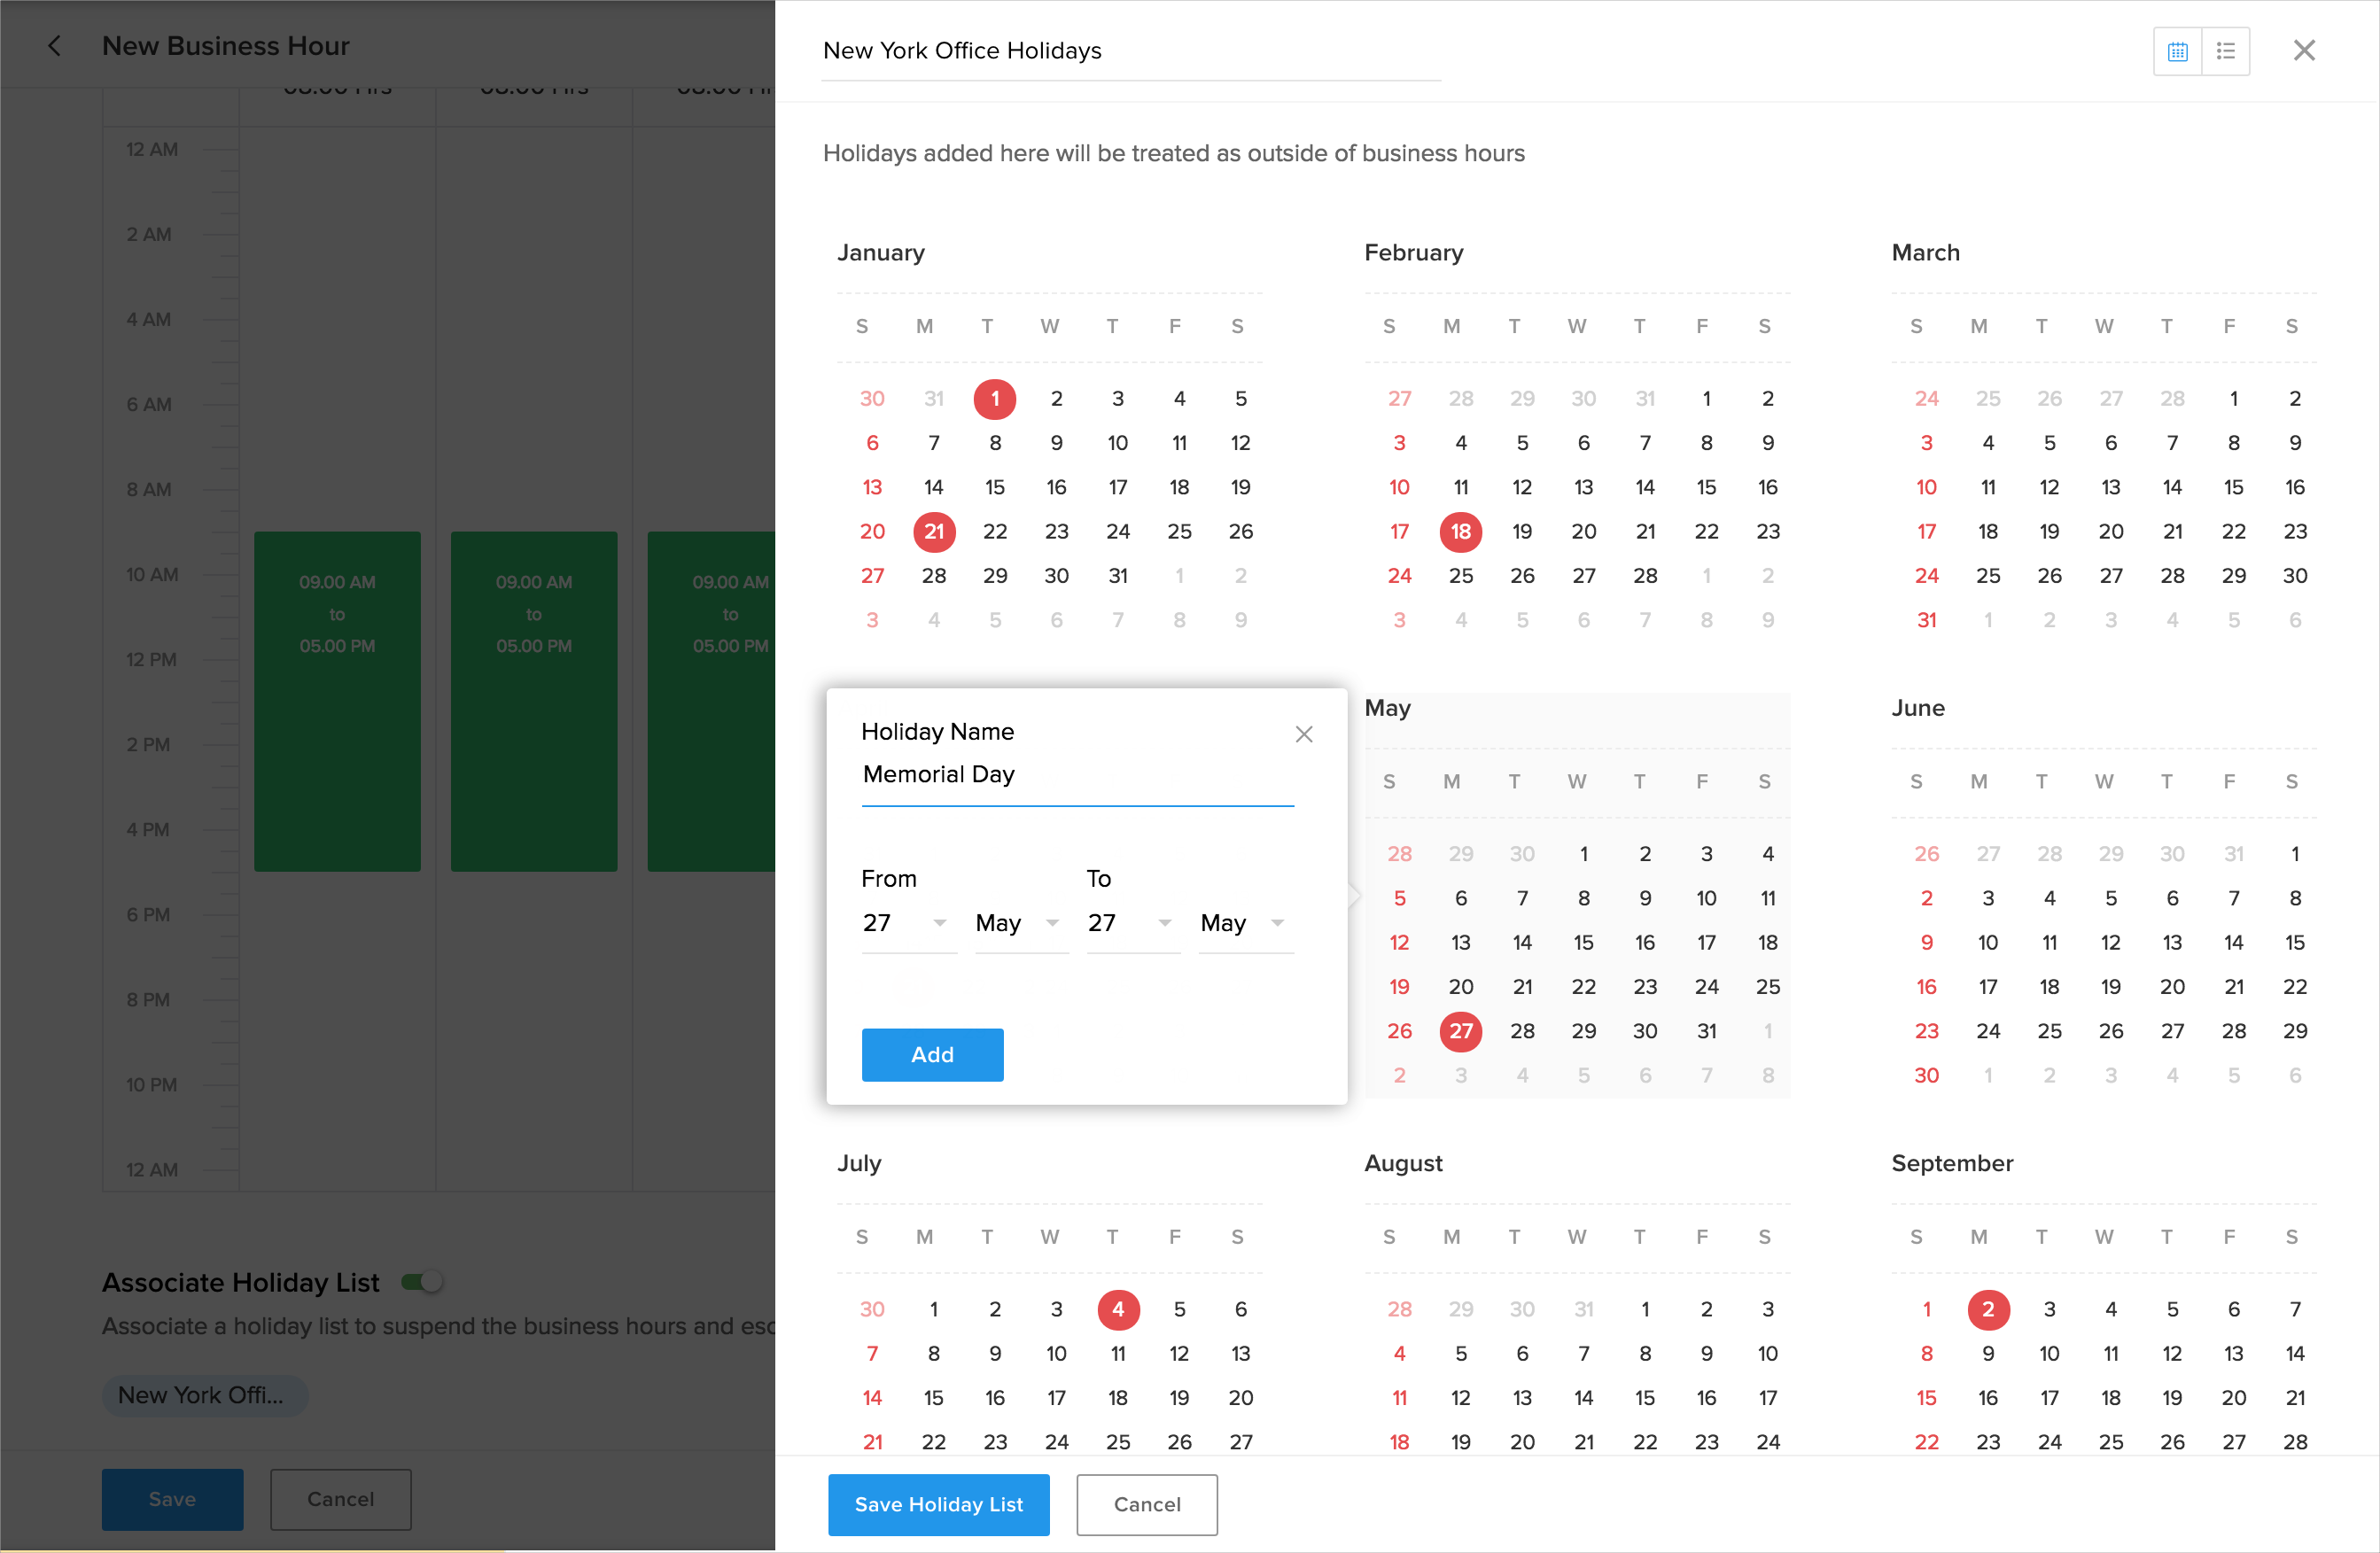2380x1553 pixels.
Task: Select highlighted February 18 holiday
Action: point(1460,531)
